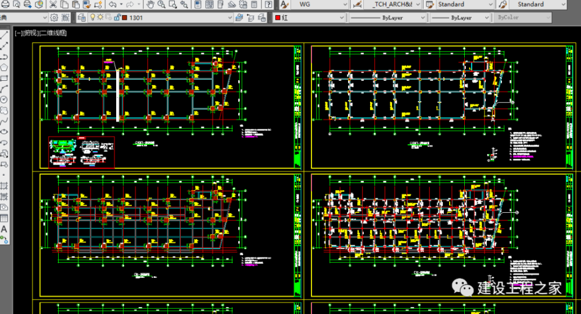
Task: Click the Layer Previous icon
Action: tap(251, 17)
